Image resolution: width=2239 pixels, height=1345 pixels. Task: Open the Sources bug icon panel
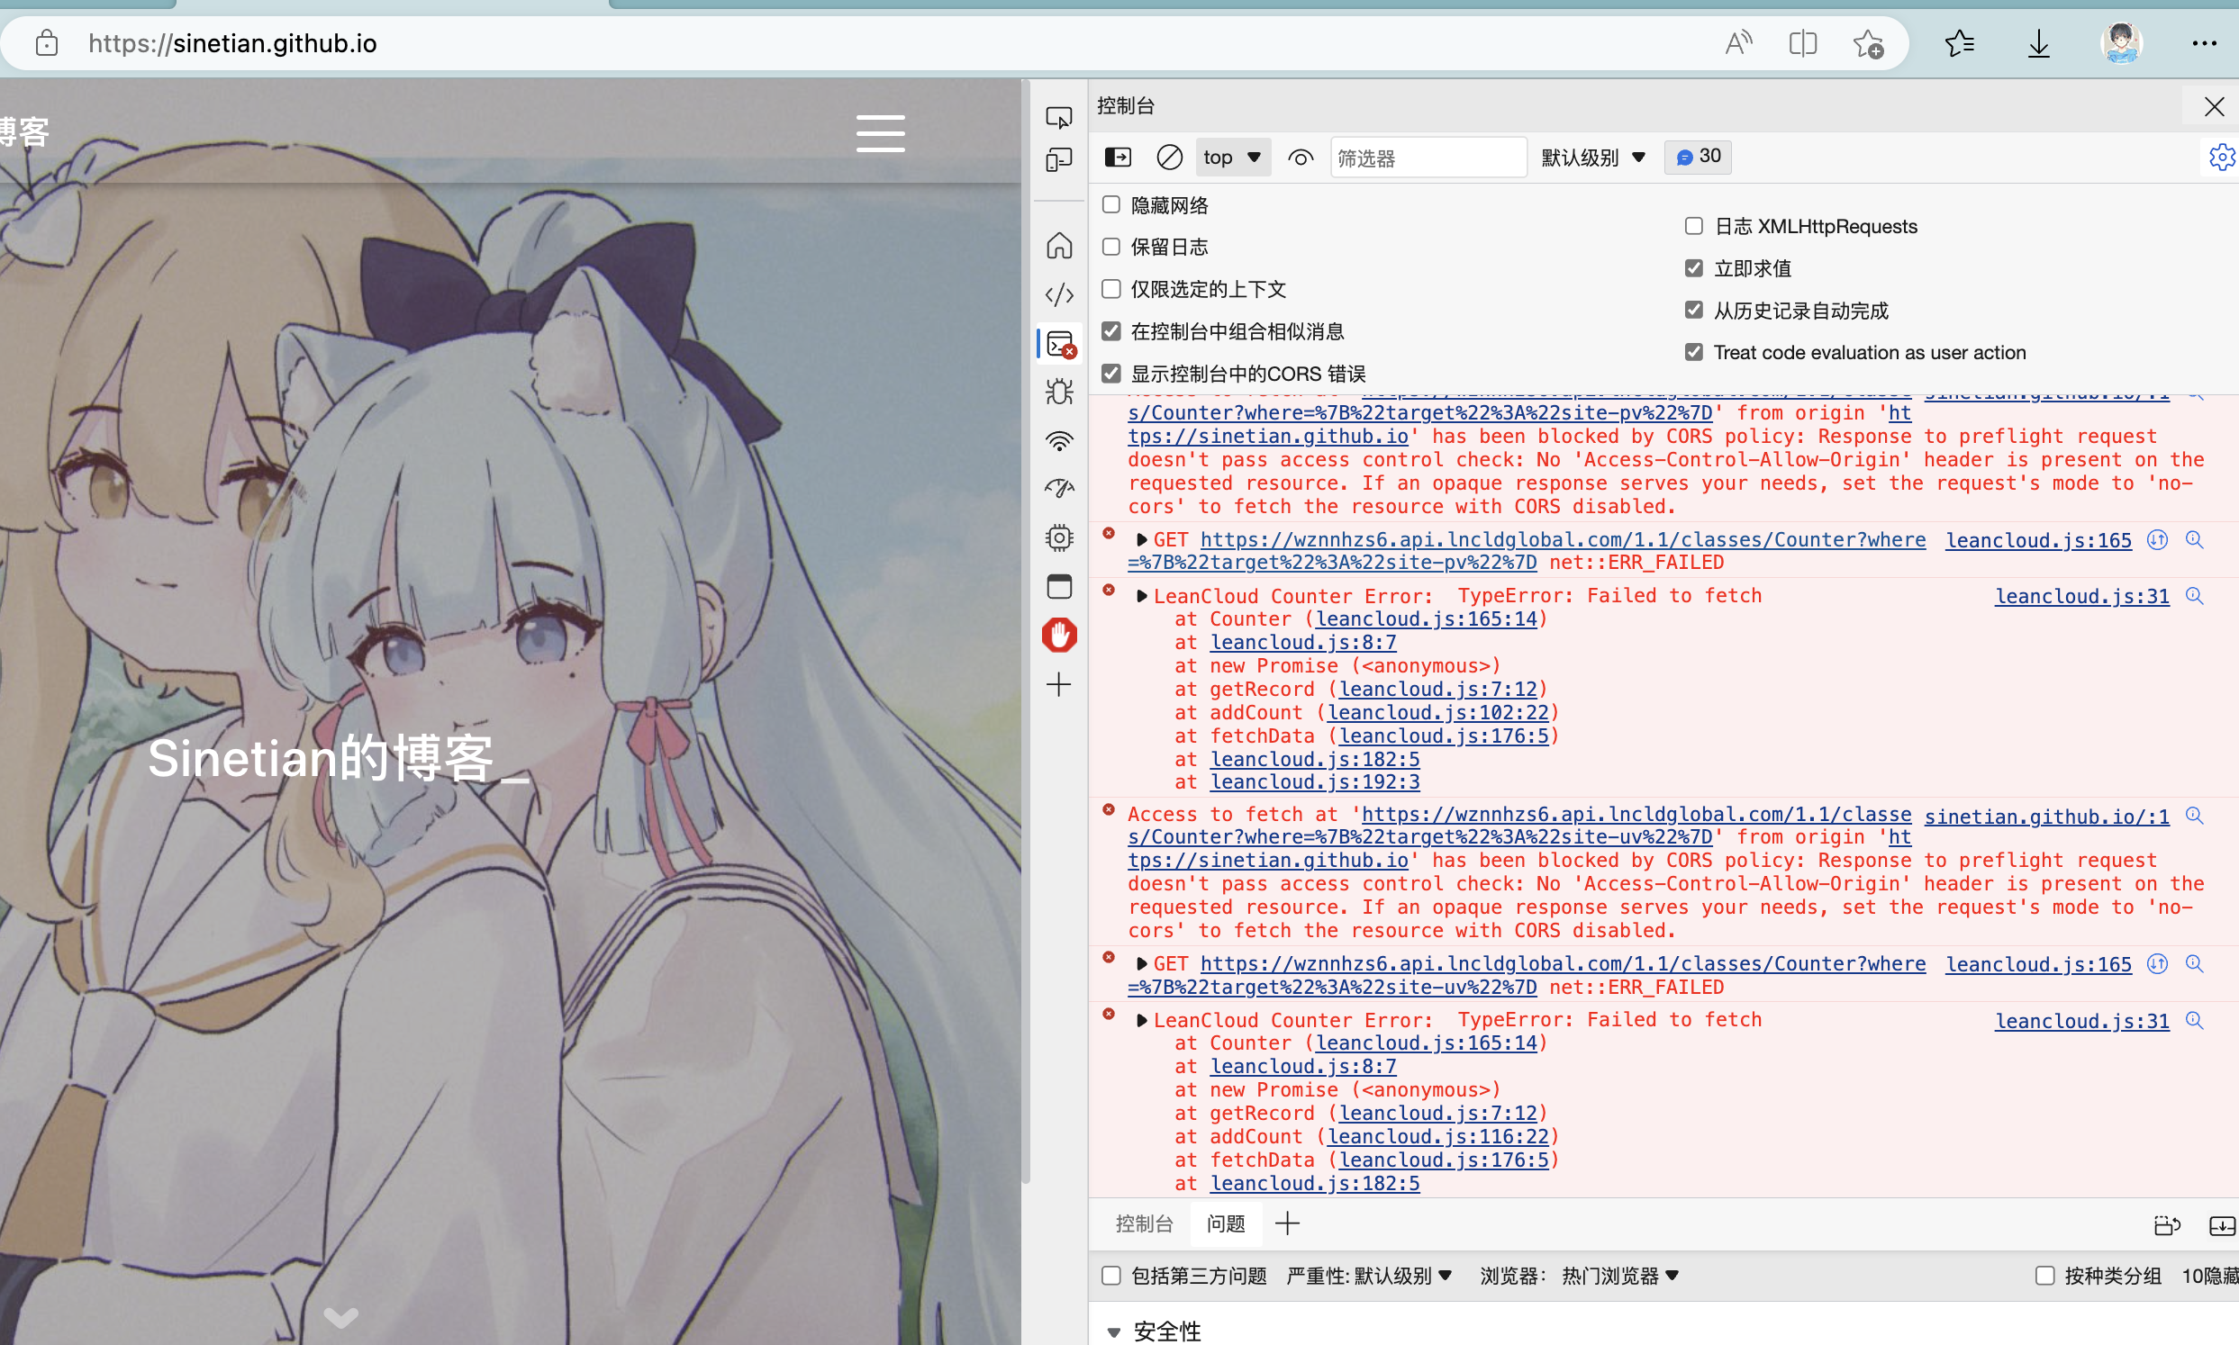coord(1059,392)
